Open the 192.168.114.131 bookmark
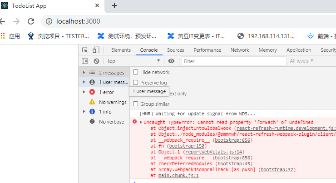The width and height of the screenshot is (336, 183). coord(266,36)
